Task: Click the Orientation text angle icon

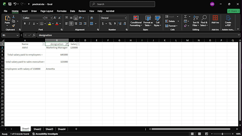Action: [80, 18]
